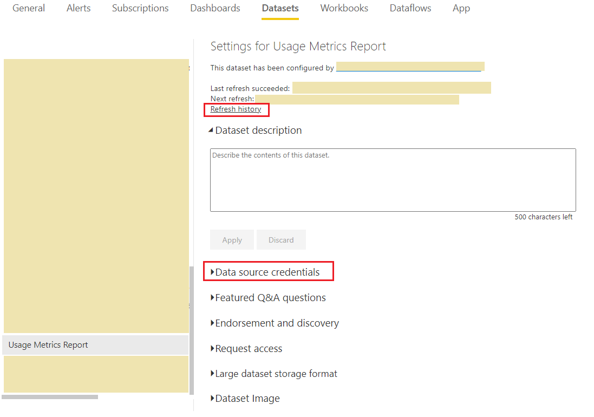Click the '500 characters left' counter text
Viewport: 594px width, 417px height.
pyautogui.click(x=543, y=217)
